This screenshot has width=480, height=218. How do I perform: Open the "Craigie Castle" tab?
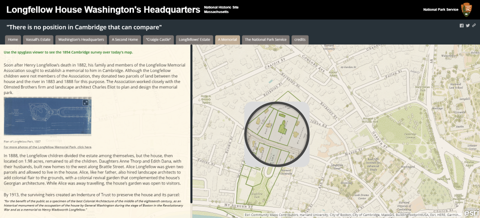158,39
